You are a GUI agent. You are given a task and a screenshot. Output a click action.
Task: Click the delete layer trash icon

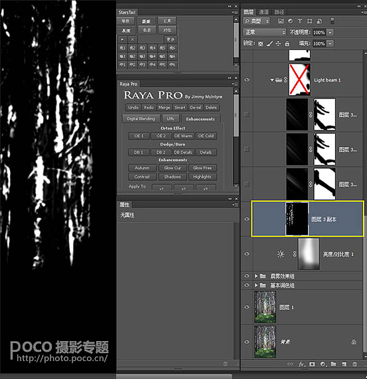tap(354, 364)
